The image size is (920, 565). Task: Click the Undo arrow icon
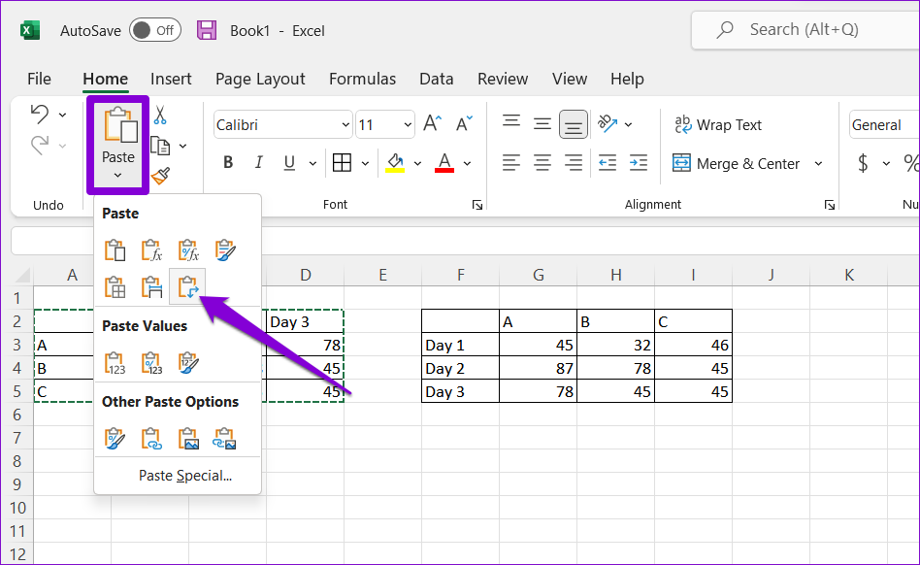point(40,115)
